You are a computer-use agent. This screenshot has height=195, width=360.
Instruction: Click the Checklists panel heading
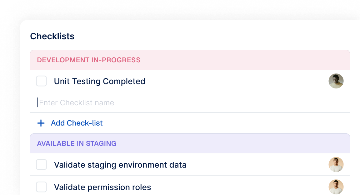tap(52, 36)
